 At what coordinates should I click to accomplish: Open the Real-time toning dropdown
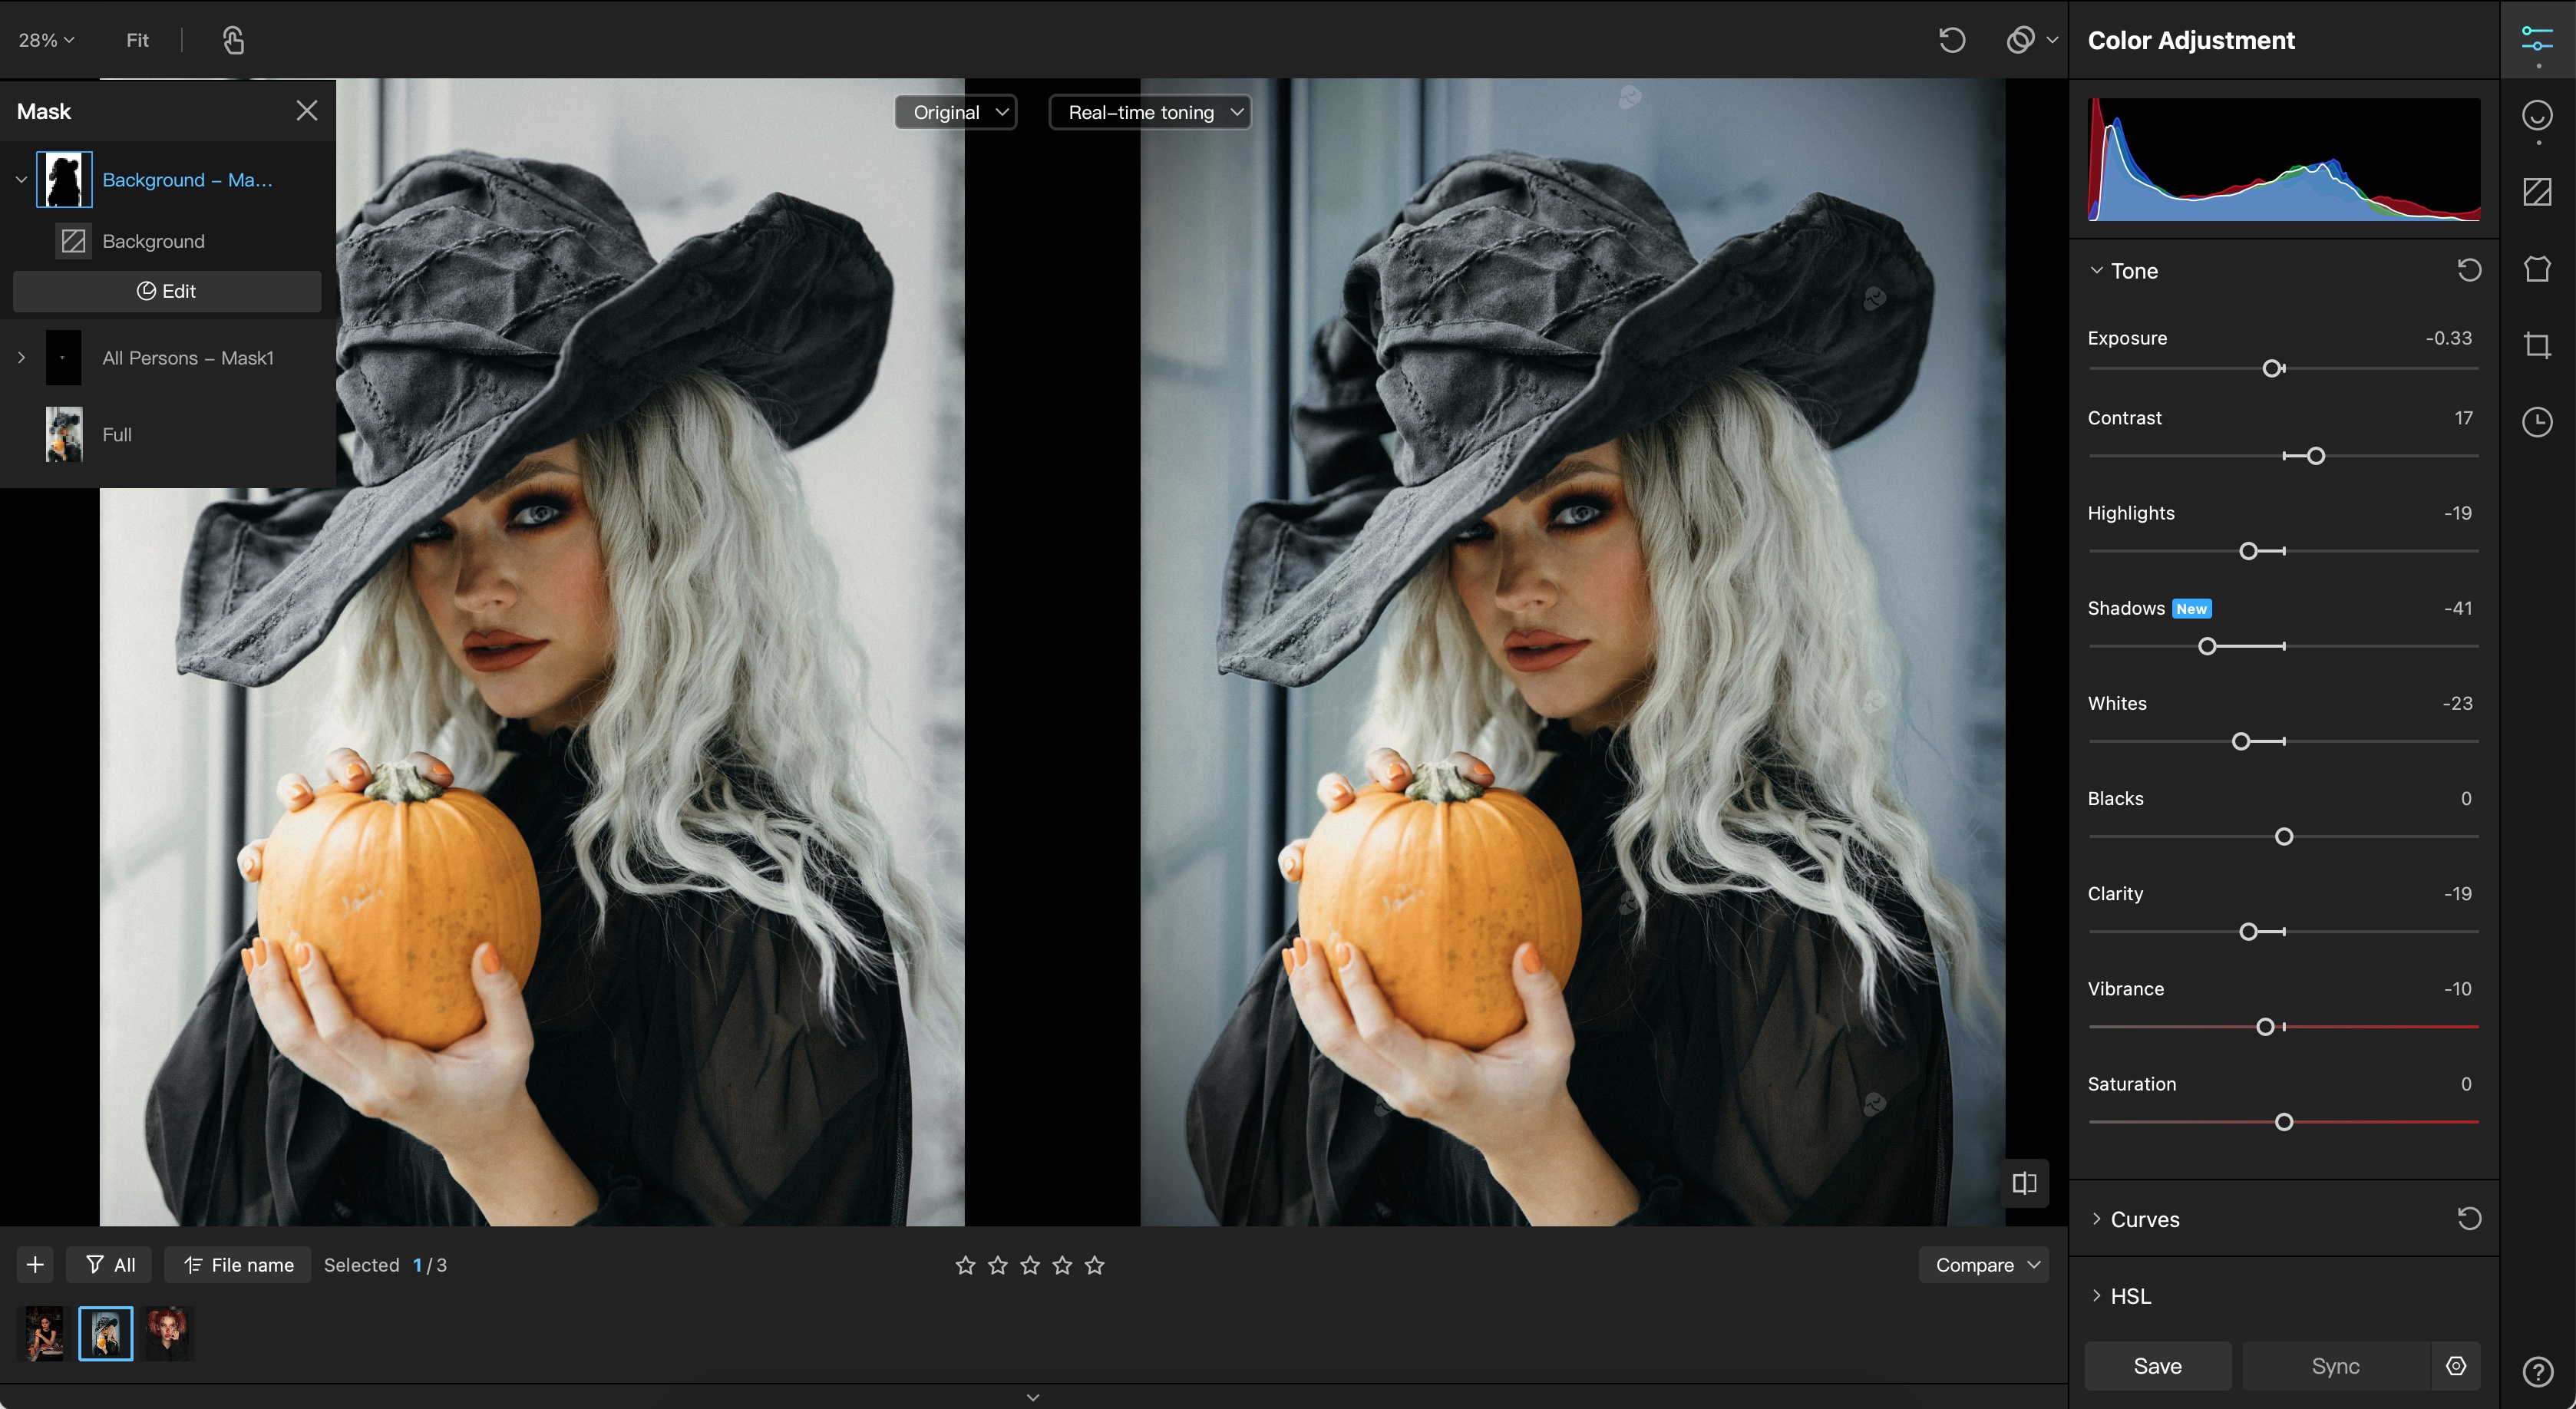coord(1150,112)
